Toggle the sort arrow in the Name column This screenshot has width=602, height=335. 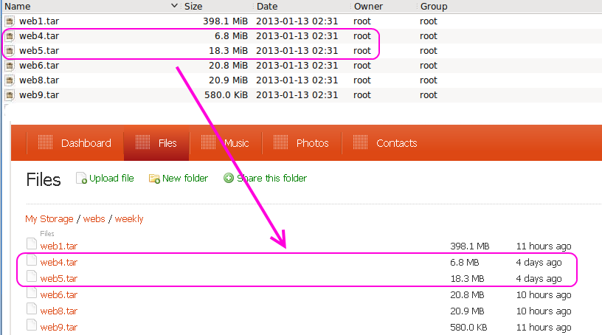(174, 6)
